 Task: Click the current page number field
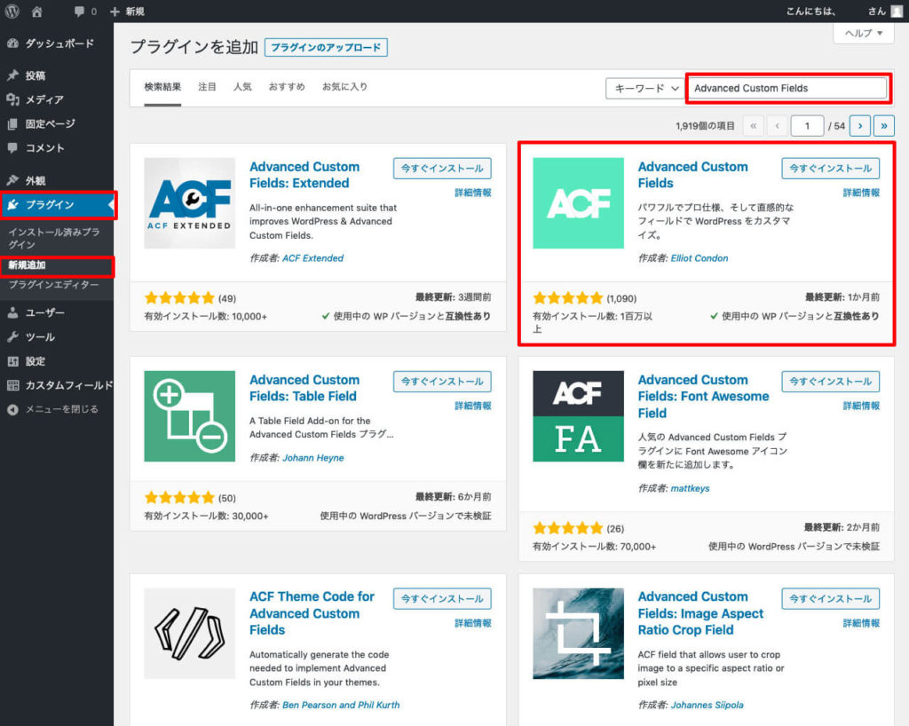(807, 126)
